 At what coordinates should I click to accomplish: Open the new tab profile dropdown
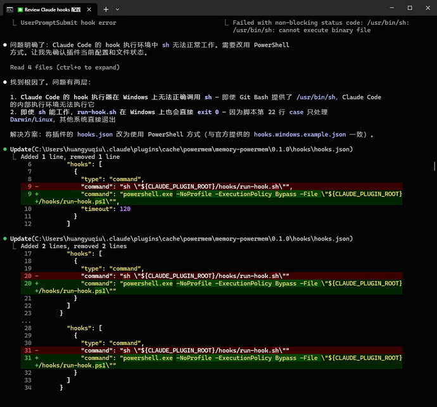(x=117, y=9)
